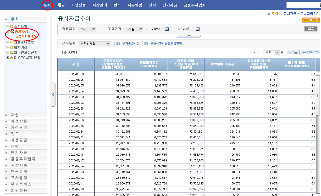This screenshot has height=196, width=321.
Task: Click the 유의사항 notice button
Action: tap(311, 20)
